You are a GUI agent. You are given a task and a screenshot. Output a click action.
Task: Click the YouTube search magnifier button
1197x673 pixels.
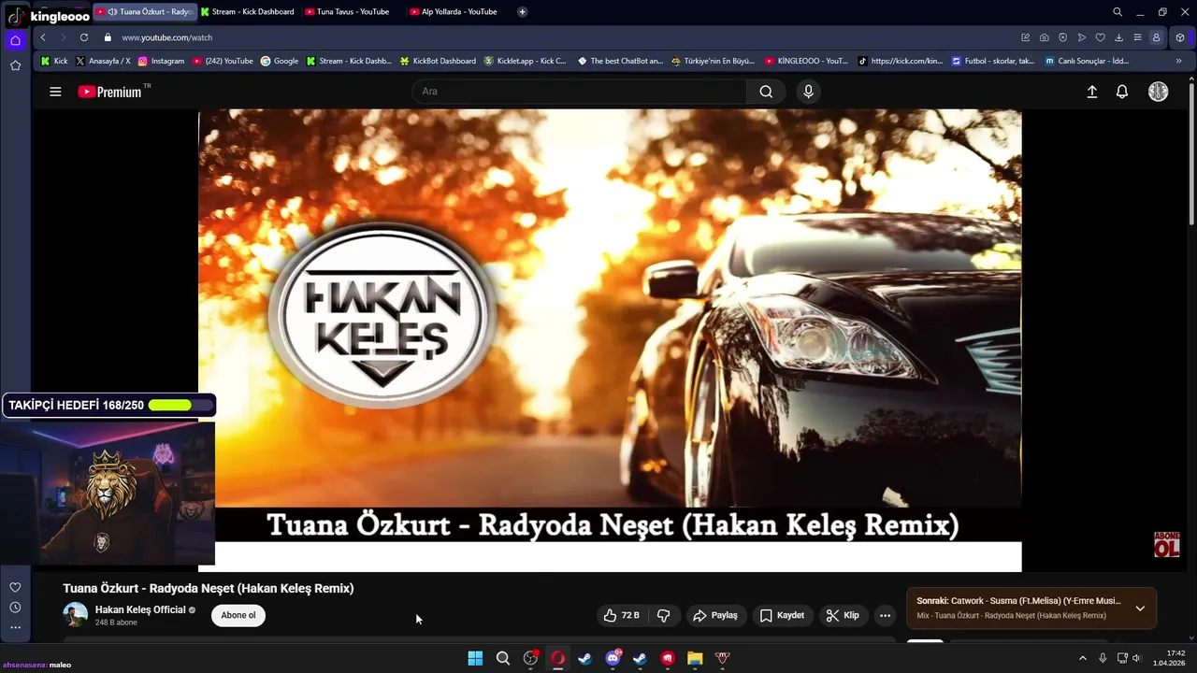click(x=766, y=92)
